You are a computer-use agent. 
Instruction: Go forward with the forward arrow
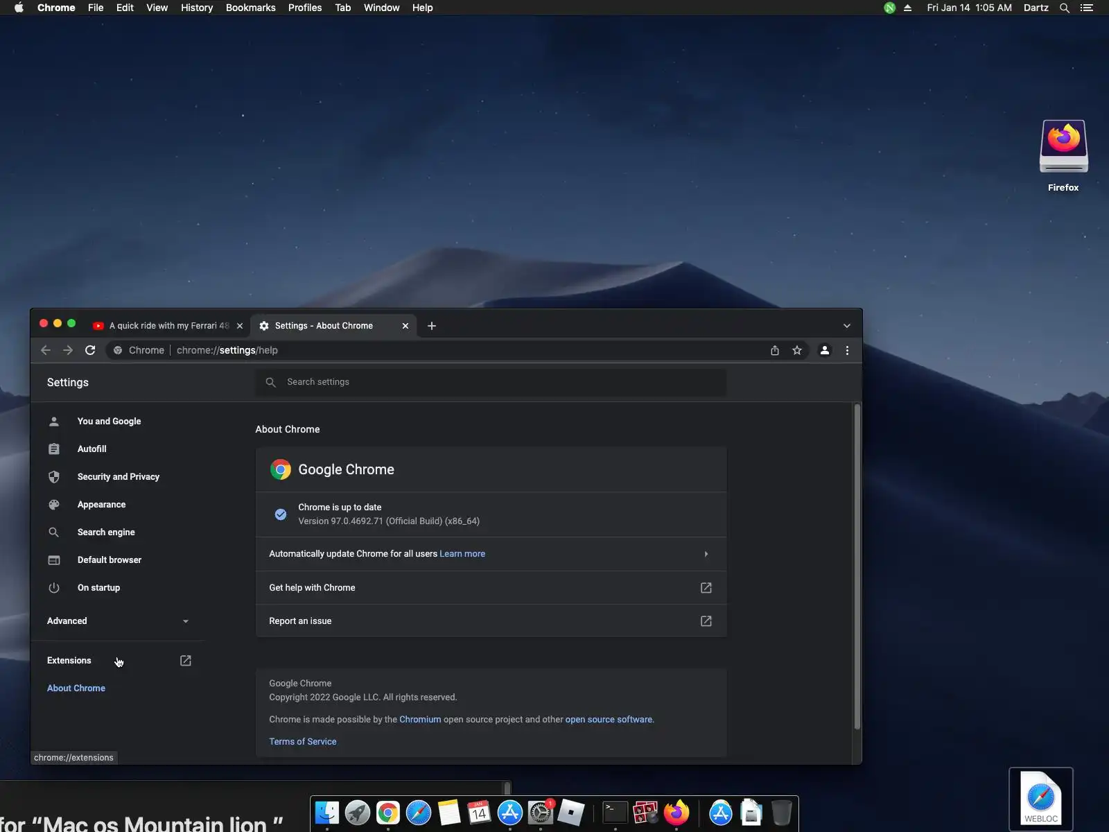[x=68, y=350]
